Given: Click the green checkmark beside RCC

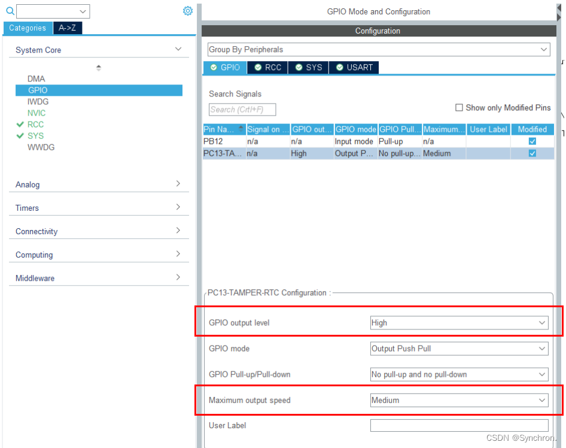Looking at the screenshot, I should pos(20,125).
